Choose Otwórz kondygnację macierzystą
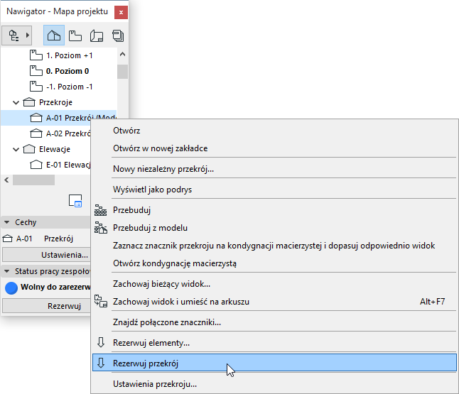Viewport: 459px width, 394px height. pyautogui.click(x=274, y=263)
